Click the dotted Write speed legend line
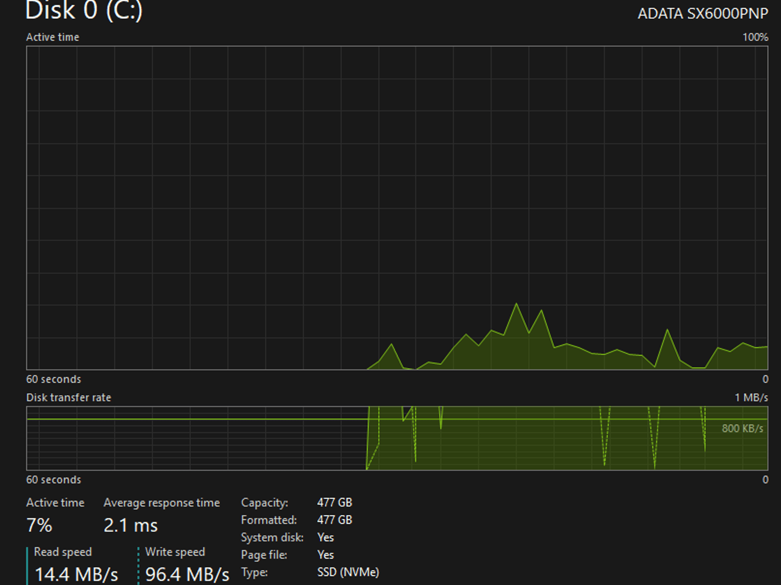The height and width of the screenshot is (585, 781). coord(138,566)
